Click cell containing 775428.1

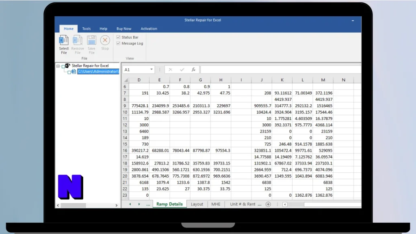click(x=139, y=106)
